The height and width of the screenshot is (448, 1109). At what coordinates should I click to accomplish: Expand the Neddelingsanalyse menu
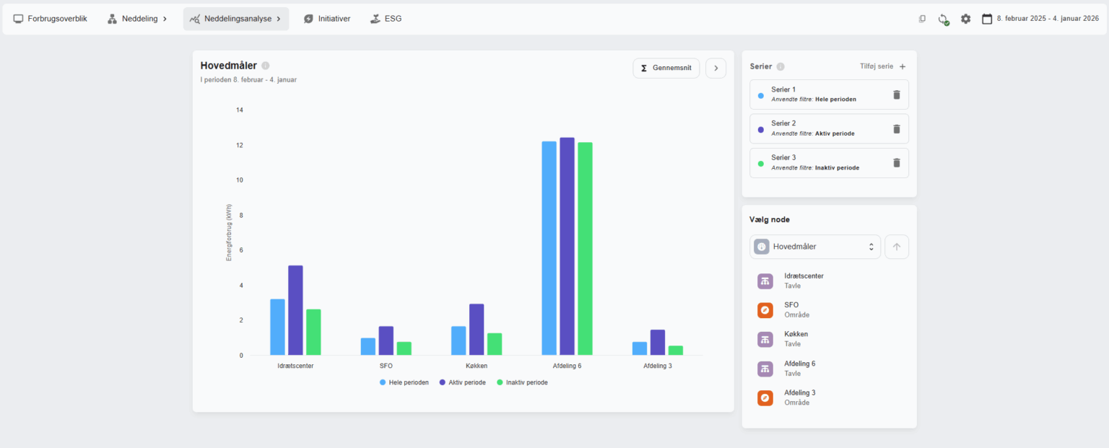(x=235, y=19)
